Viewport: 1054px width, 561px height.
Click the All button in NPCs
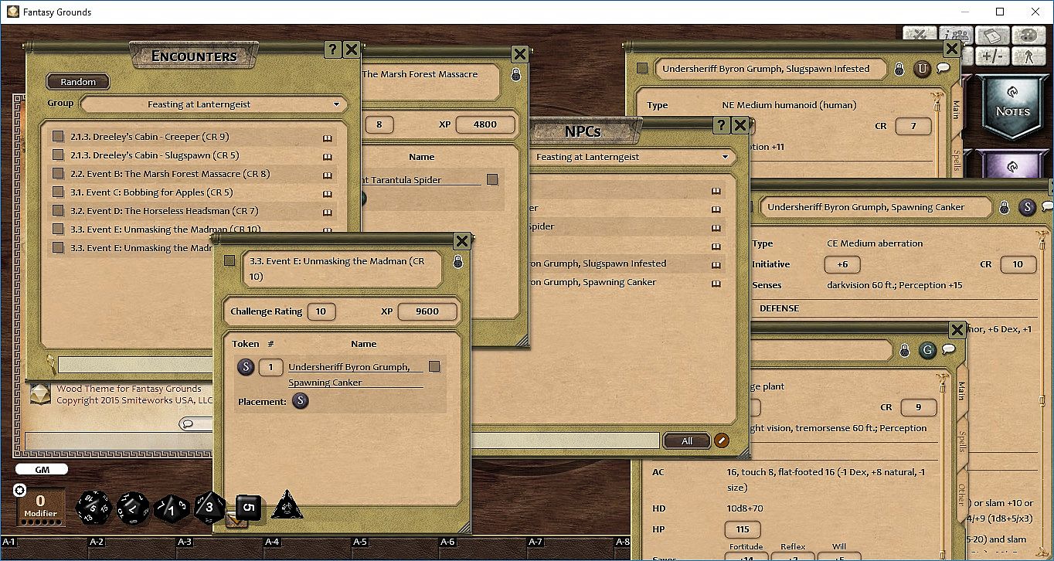(687, 440)
